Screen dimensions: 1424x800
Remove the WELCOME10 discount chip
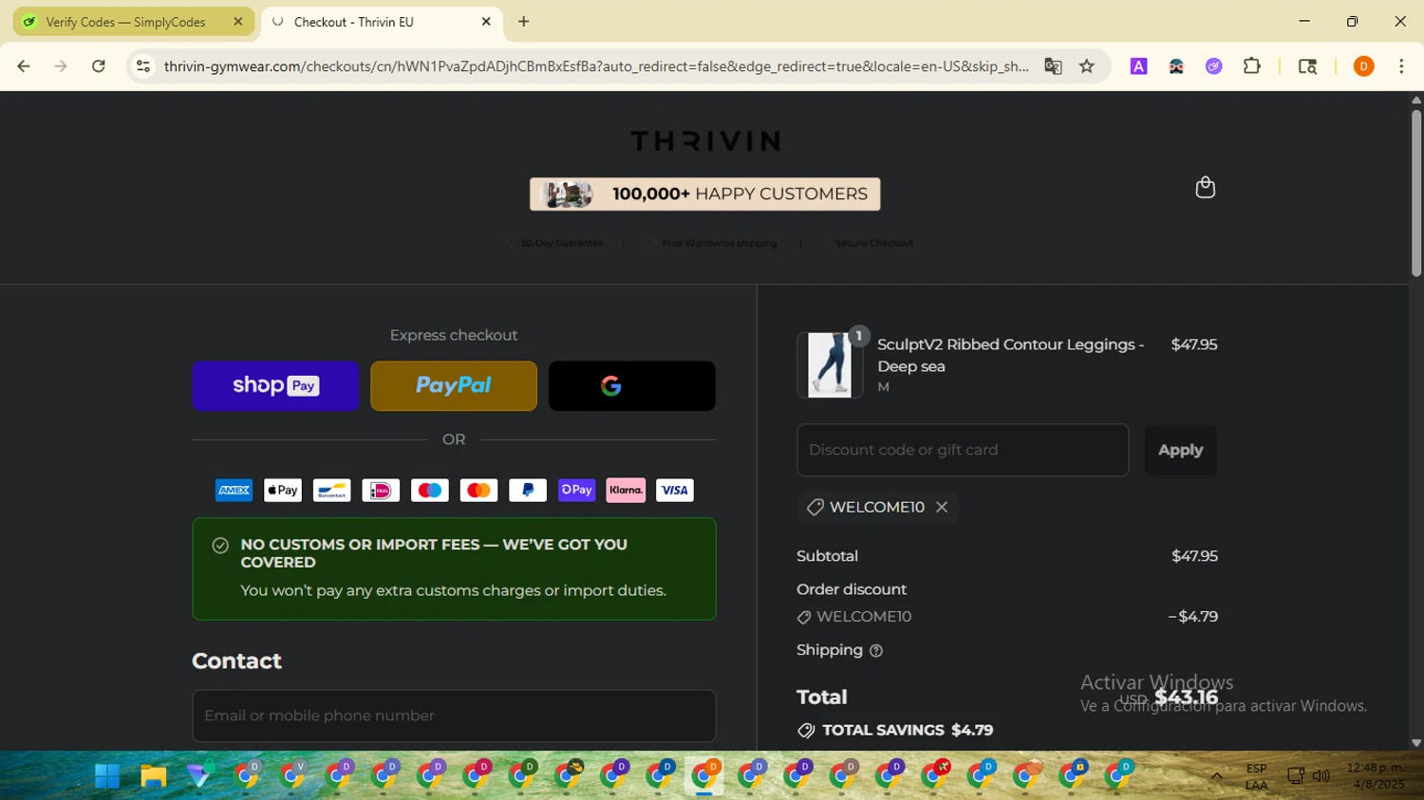[942, 507]
